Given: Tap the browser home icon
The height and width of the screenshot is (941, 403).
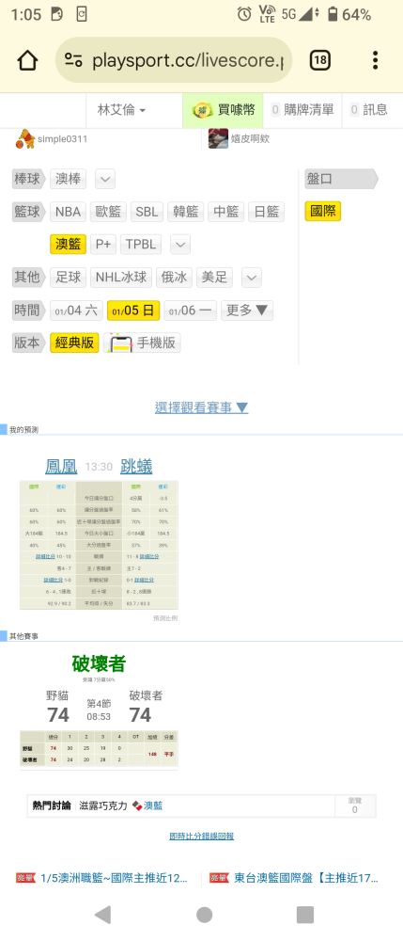Looking at the screenshot, I should [x=27, y=60].
